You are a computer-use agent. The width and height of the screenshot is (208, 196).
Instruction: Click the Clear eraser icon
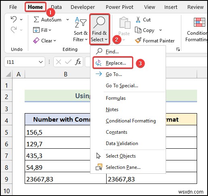[36, 40]
